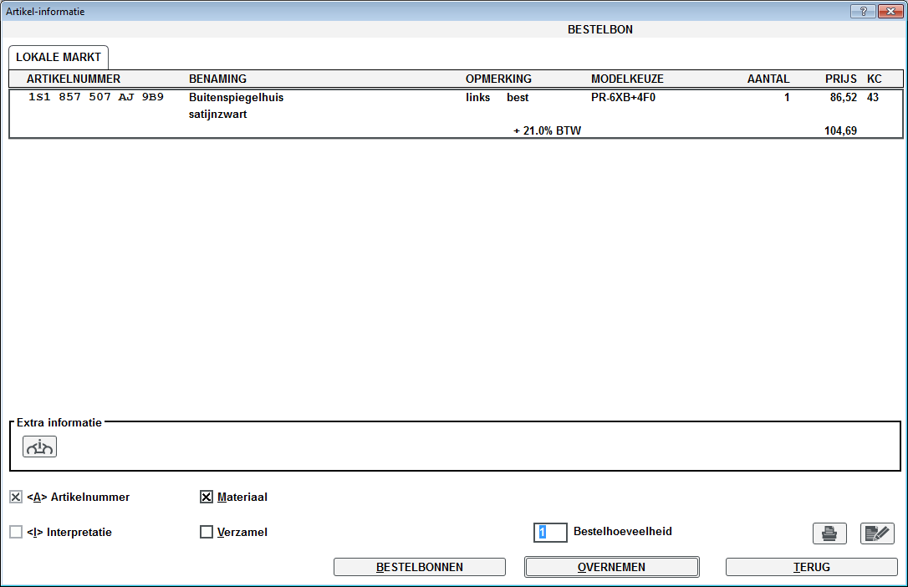Go back with the TERUG button
The image size is (908, 587).
click(x=811, y=567)
